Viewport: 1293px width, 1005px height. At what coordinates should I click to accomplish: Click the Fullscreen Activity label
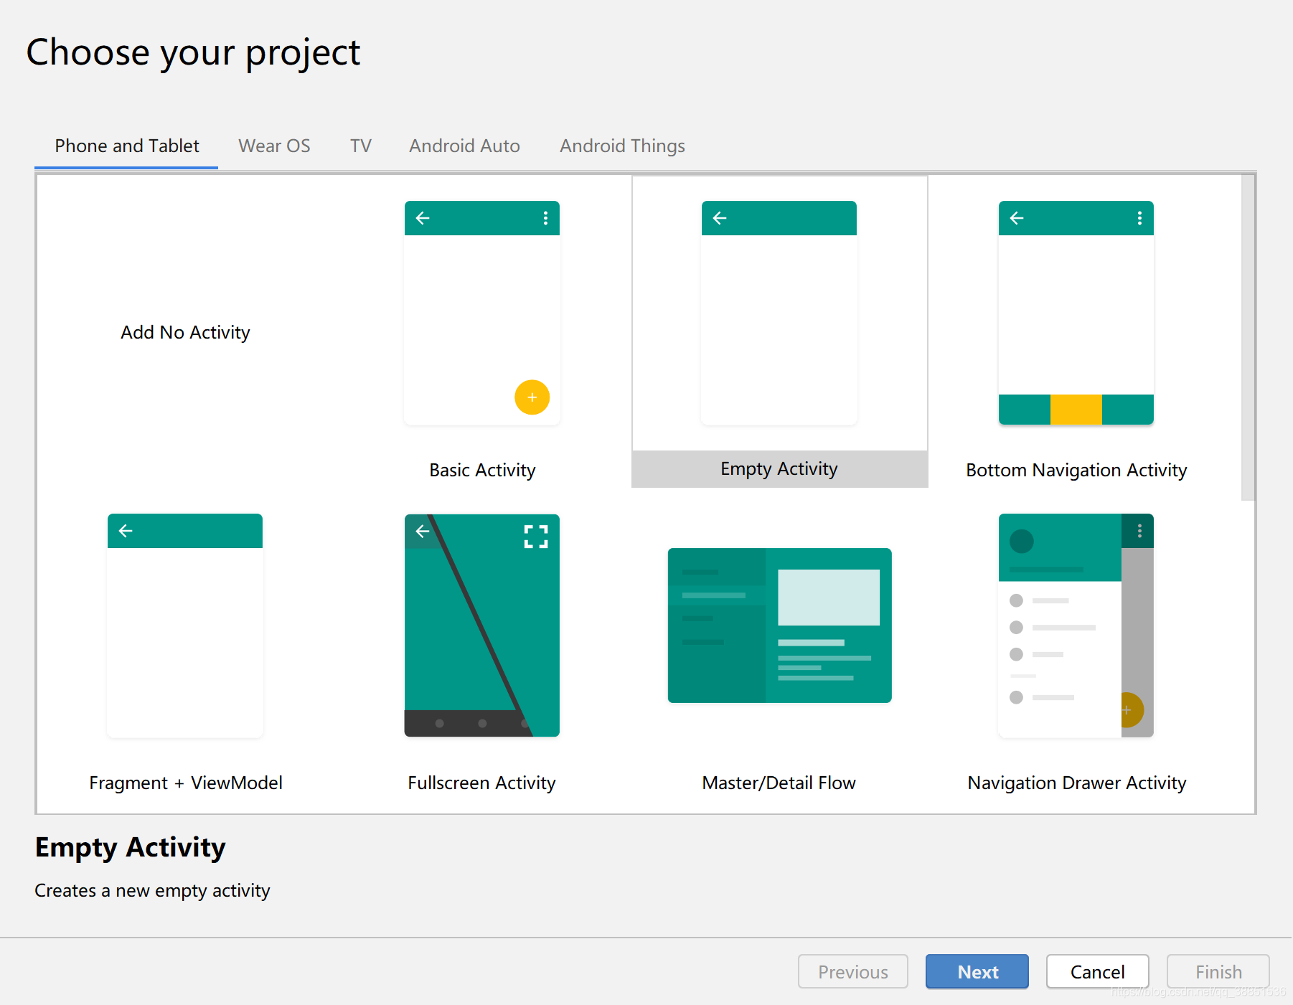[482, 783]
